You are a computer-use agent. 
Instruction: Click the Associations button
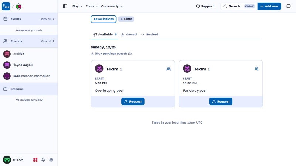click(104, 19)
